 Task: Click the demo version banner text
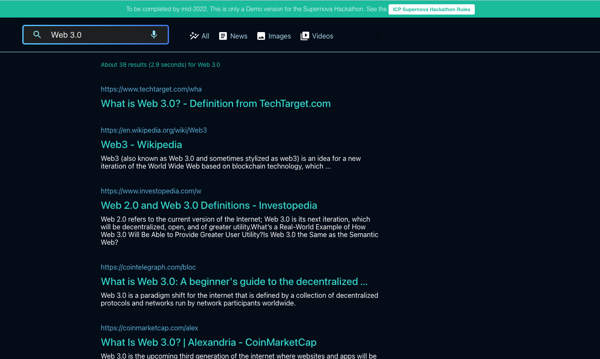(x=256, y=9)
